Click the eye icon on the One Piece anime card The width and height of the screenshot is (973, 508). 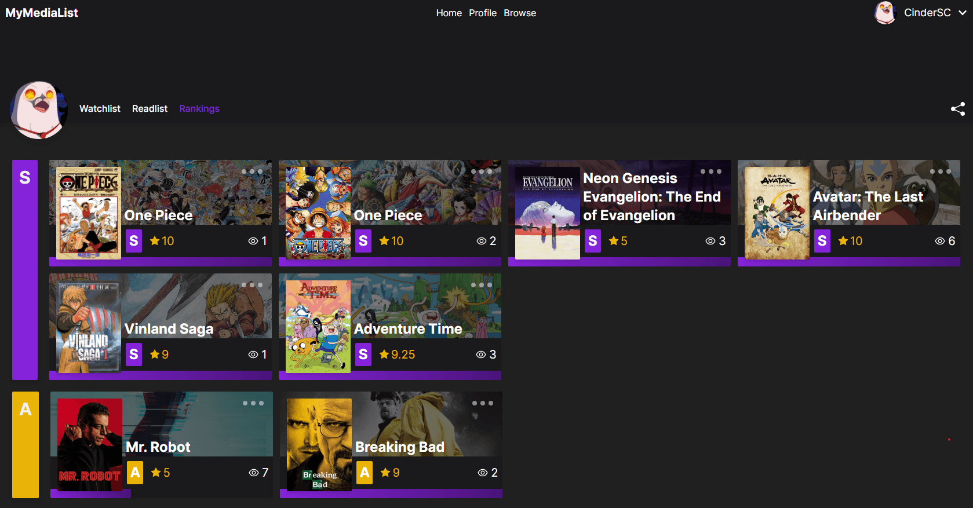point(482,241)
